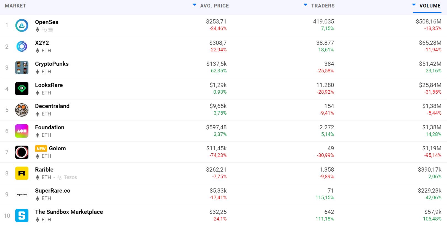Click Rarible volume $390,17k
The height and width of the screenshot is (226, 447).
pos(430,170)
